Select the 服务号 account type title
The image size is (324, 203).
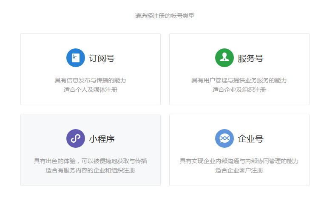[250, 58]
